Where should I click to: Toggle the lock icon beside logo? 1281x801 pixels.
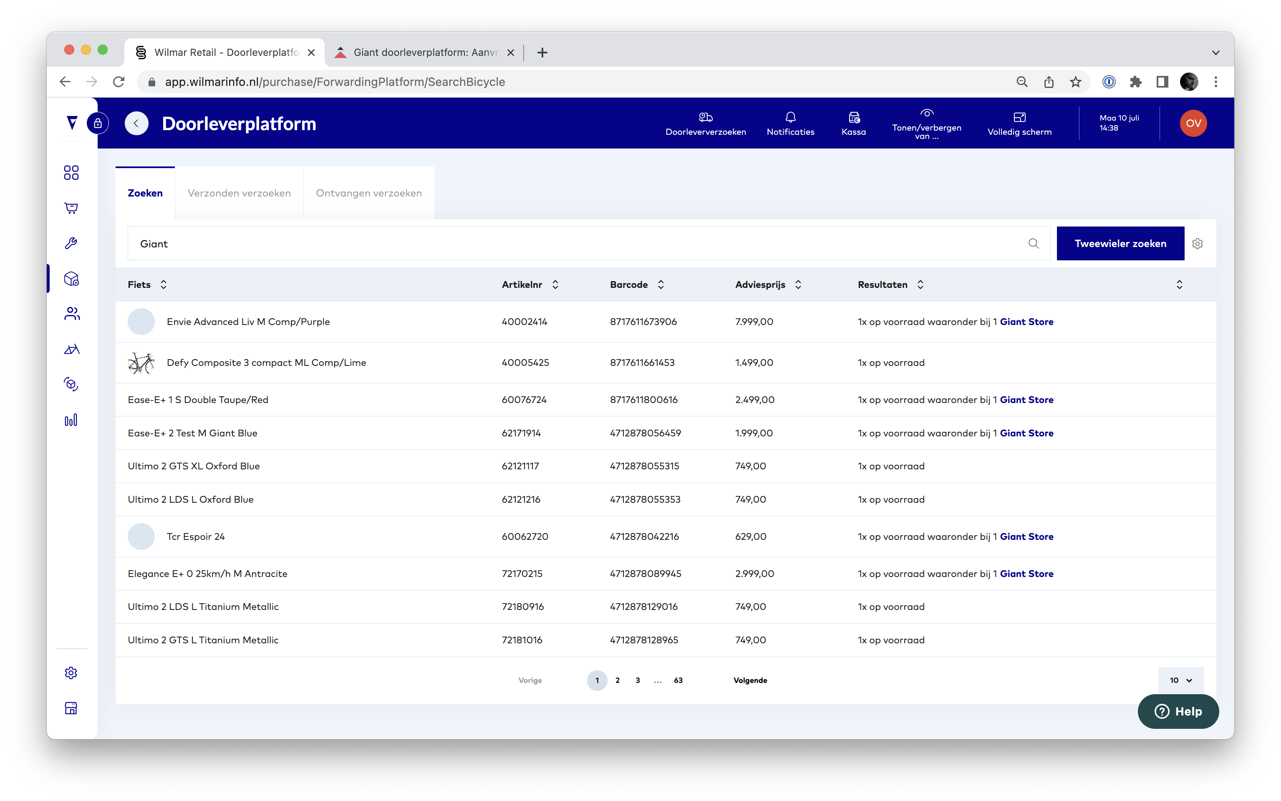pyautogui.click(x=98, y=123)
